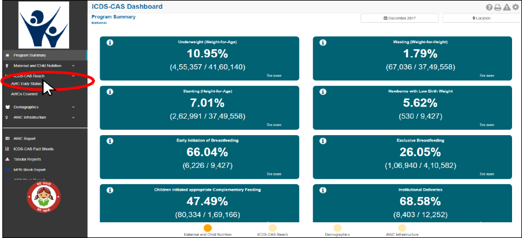Click See more on Stunting card
This screenshot has width=522, height=238.
(x=274, y=125)
